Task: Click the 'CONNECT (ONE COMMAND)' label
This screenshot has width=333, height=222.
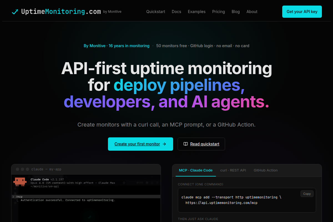Action: pos(201,184)
